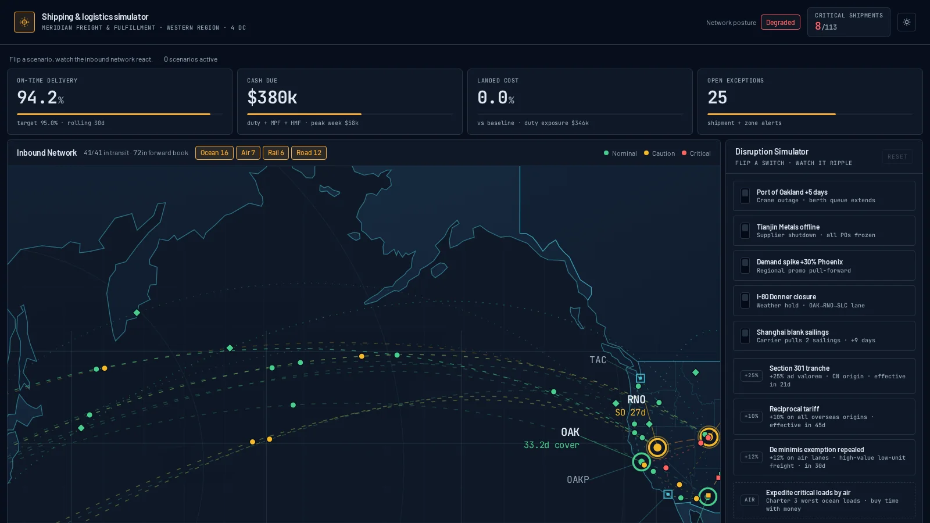
Task: Toggle the light/dark theme sun icon
Action: click(907, 22)
